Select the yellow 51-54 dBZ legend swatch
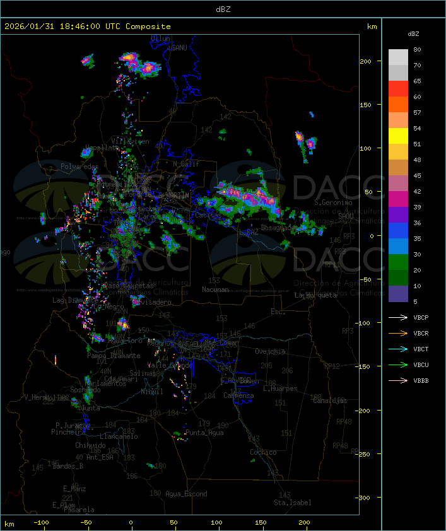This screenshot has height=531, width=446. (x=398, y=136)
